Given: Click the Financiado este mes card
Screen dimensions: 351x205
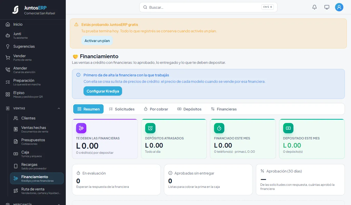Looking at the screenshot, I should point(243,139).
